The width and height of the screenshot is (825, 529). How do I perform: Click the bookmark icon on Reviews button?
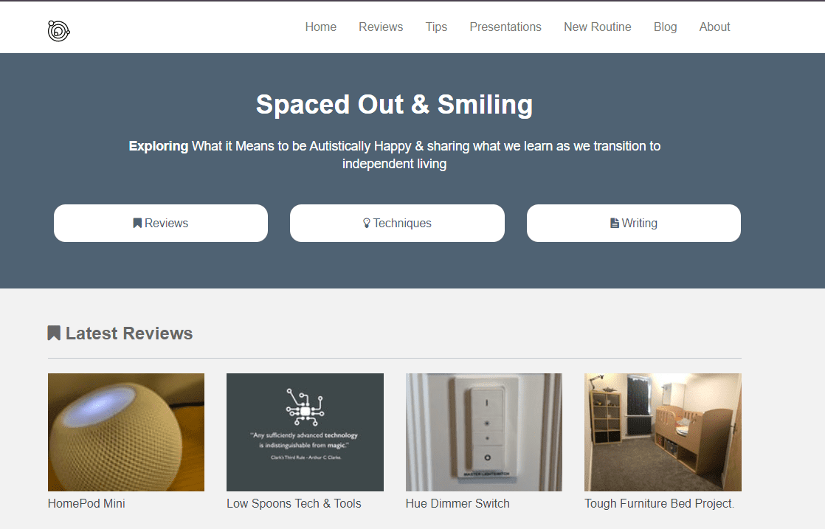point(137,223)
